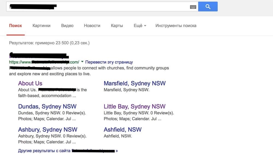Open the Ещё dropdown menu
Viewport: 273px width, 158px height.
[x=140, y=26]
